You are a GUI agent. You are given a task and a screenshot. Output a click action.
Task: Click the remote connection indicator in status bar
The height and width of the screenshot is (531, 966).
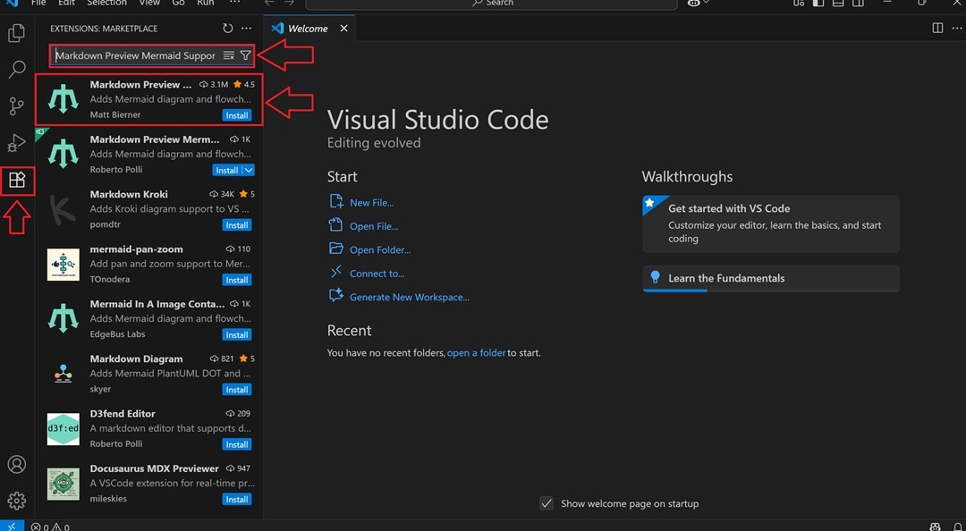[x=10, y=526]
